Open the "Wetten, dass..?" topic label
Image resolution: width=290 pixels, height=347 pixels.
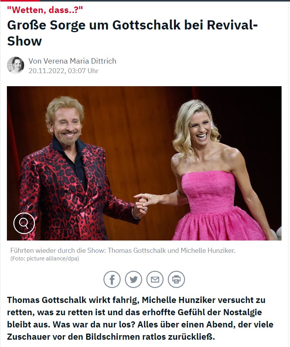pyautogui.click(x=45, y=10)
